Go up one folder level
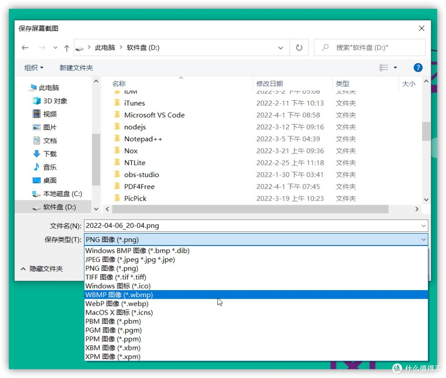446x378 pixels. pyautogui.click(x=66, y=48)
